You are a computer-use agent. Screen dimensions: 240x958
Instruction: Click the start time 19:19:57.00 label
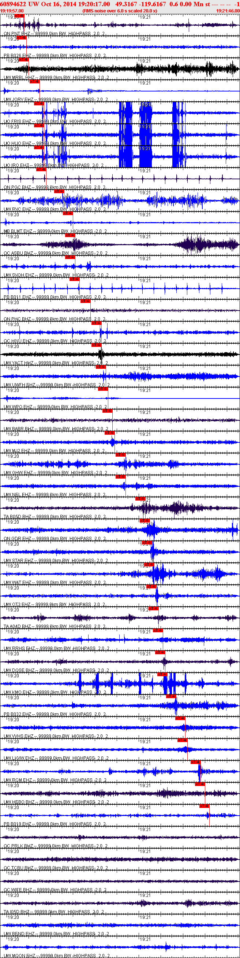point(12,11)
